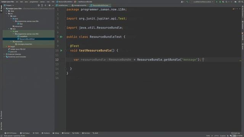
Task: Open the Profiler tool window
Action: (x=75, y=133)
